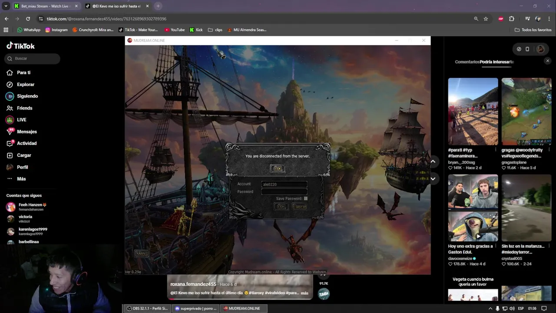Open Hoy uno extra gracias video thumbnail
556x313 pixels.
473,208
